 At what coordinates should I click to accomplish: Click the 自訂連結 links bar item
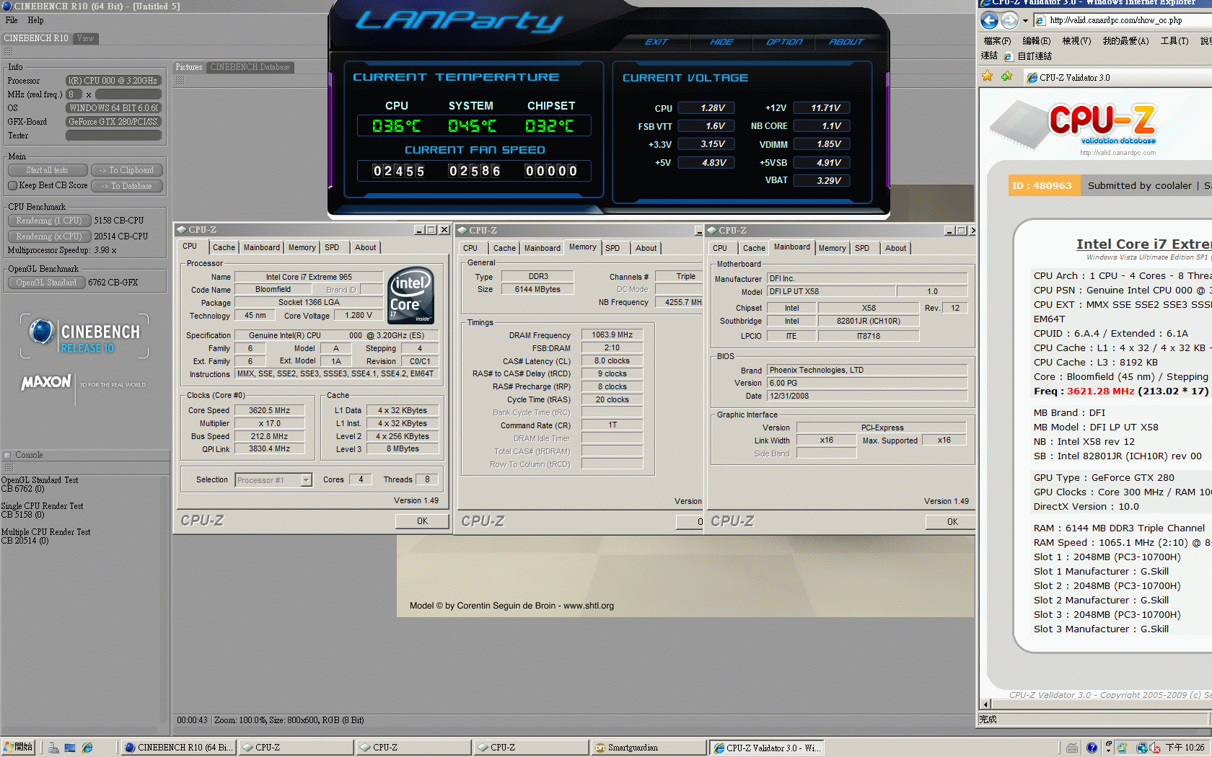pos(1028,56)
